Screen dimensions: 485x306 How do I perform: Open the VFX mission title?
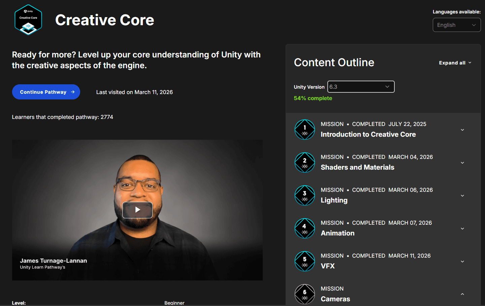click(328, 266)
